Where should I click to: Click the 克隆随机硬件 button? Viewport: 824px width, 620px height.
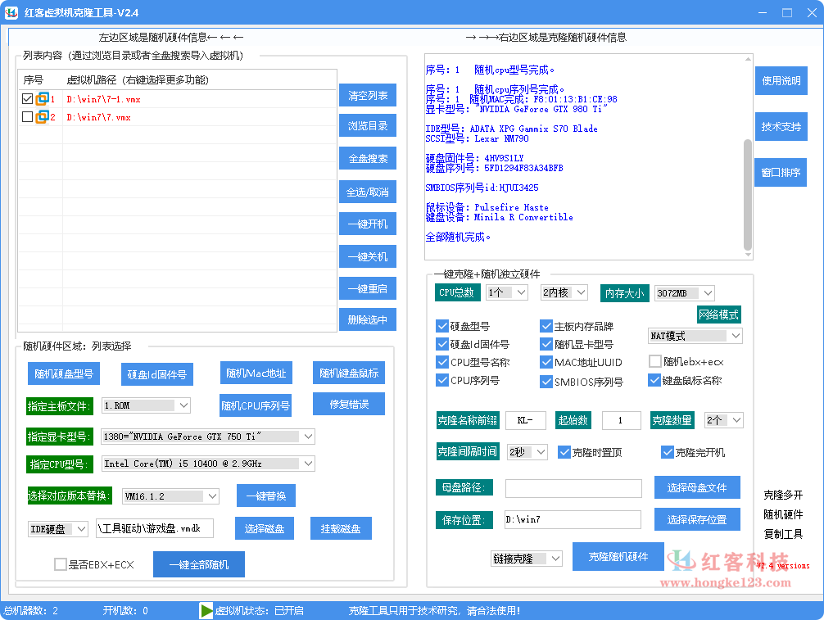(618, 556)
